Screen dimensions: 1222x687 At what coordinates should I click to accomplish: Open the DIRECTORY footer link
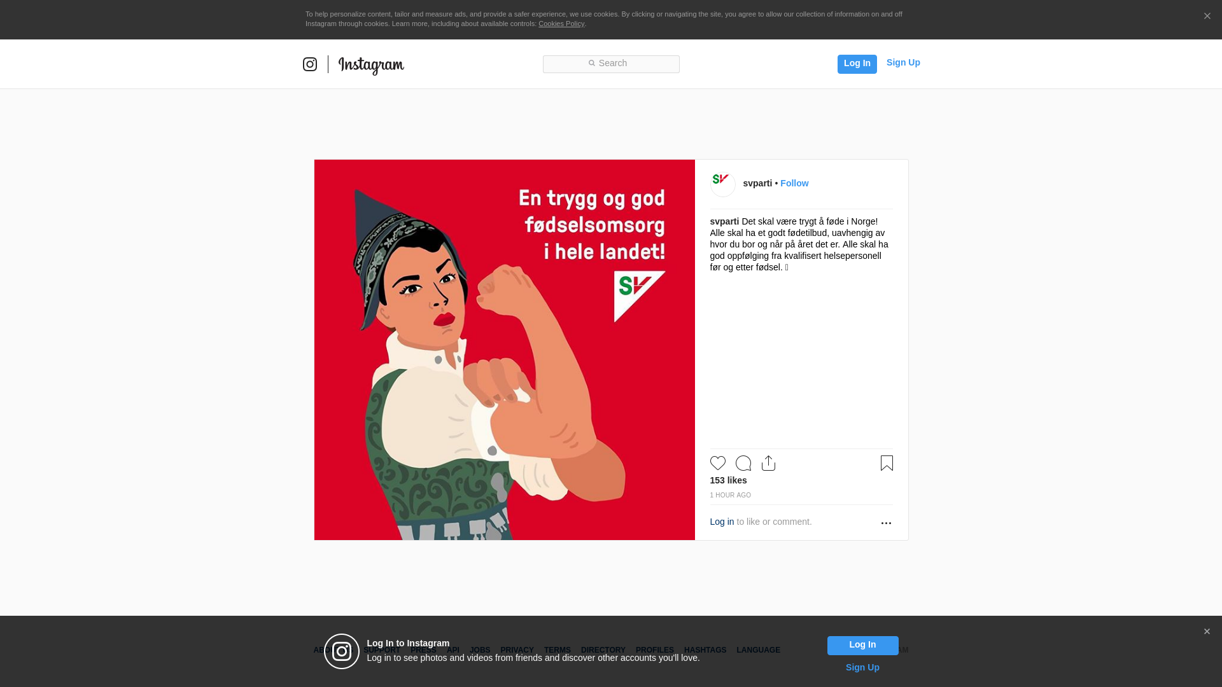click(603, 650)
